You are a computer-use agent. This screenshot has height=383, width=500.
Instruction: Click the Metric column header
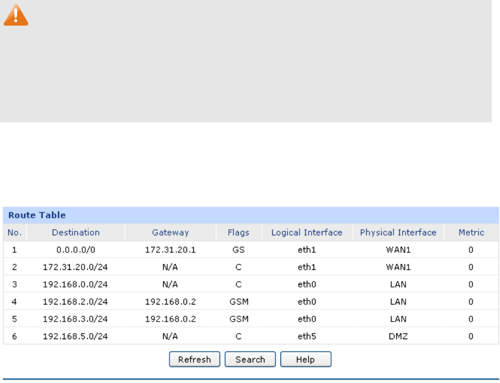(x=471, y=233)
